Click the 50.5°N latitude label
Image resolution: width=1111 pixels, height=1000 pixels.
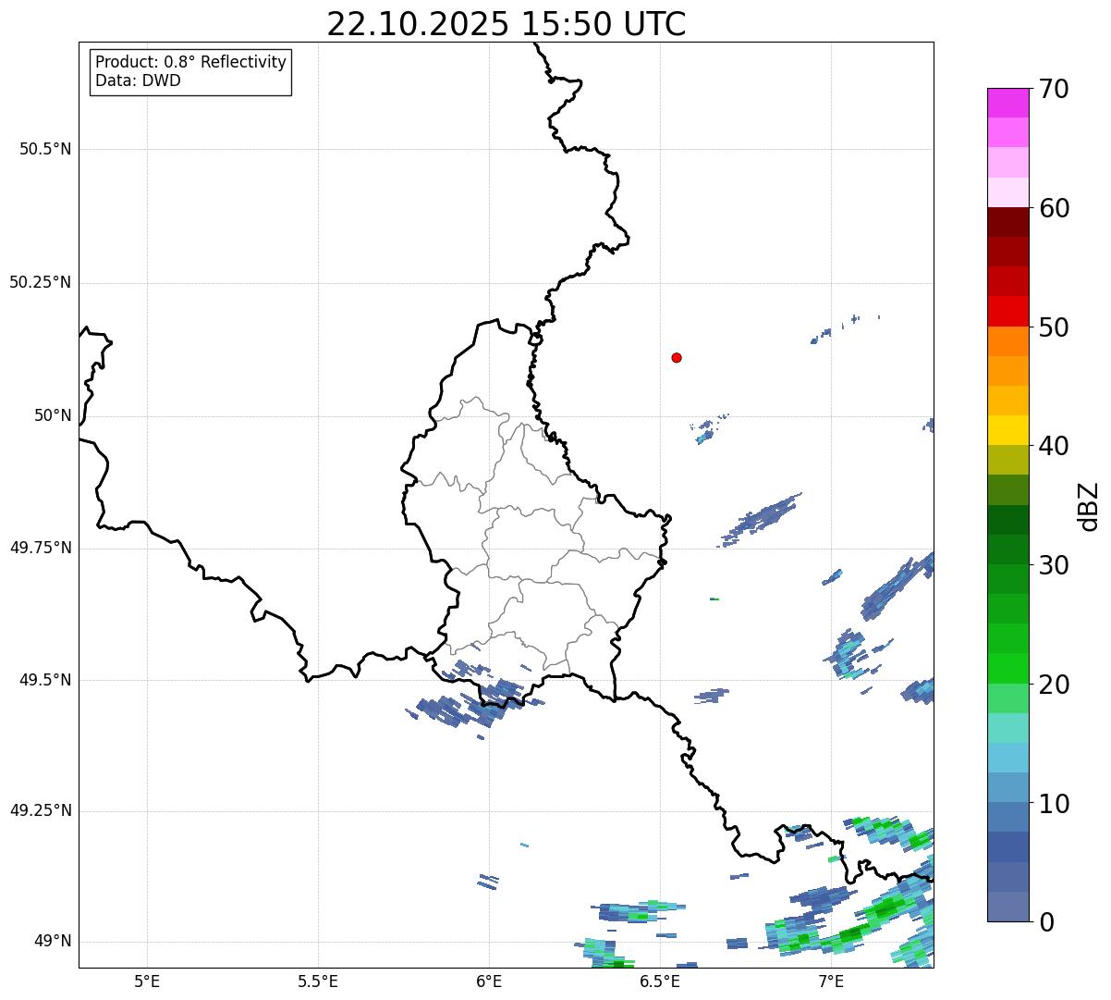click(x=45, y=149)
